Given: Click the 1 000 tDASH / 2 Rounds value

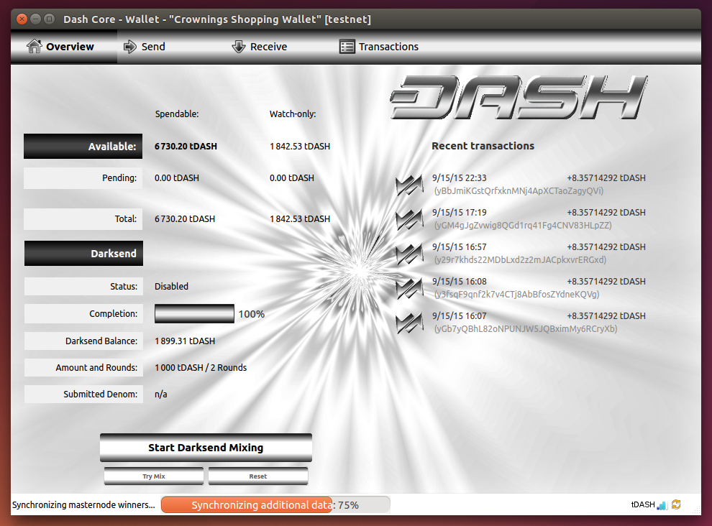Looking at the screenshot, I should 201,368.
